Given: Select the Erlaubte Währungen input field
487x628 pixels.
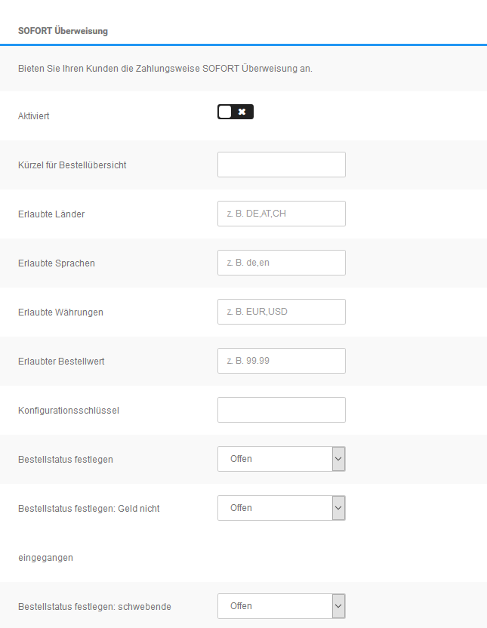Looking at the screenshot, I should click(x=281, y=311).
